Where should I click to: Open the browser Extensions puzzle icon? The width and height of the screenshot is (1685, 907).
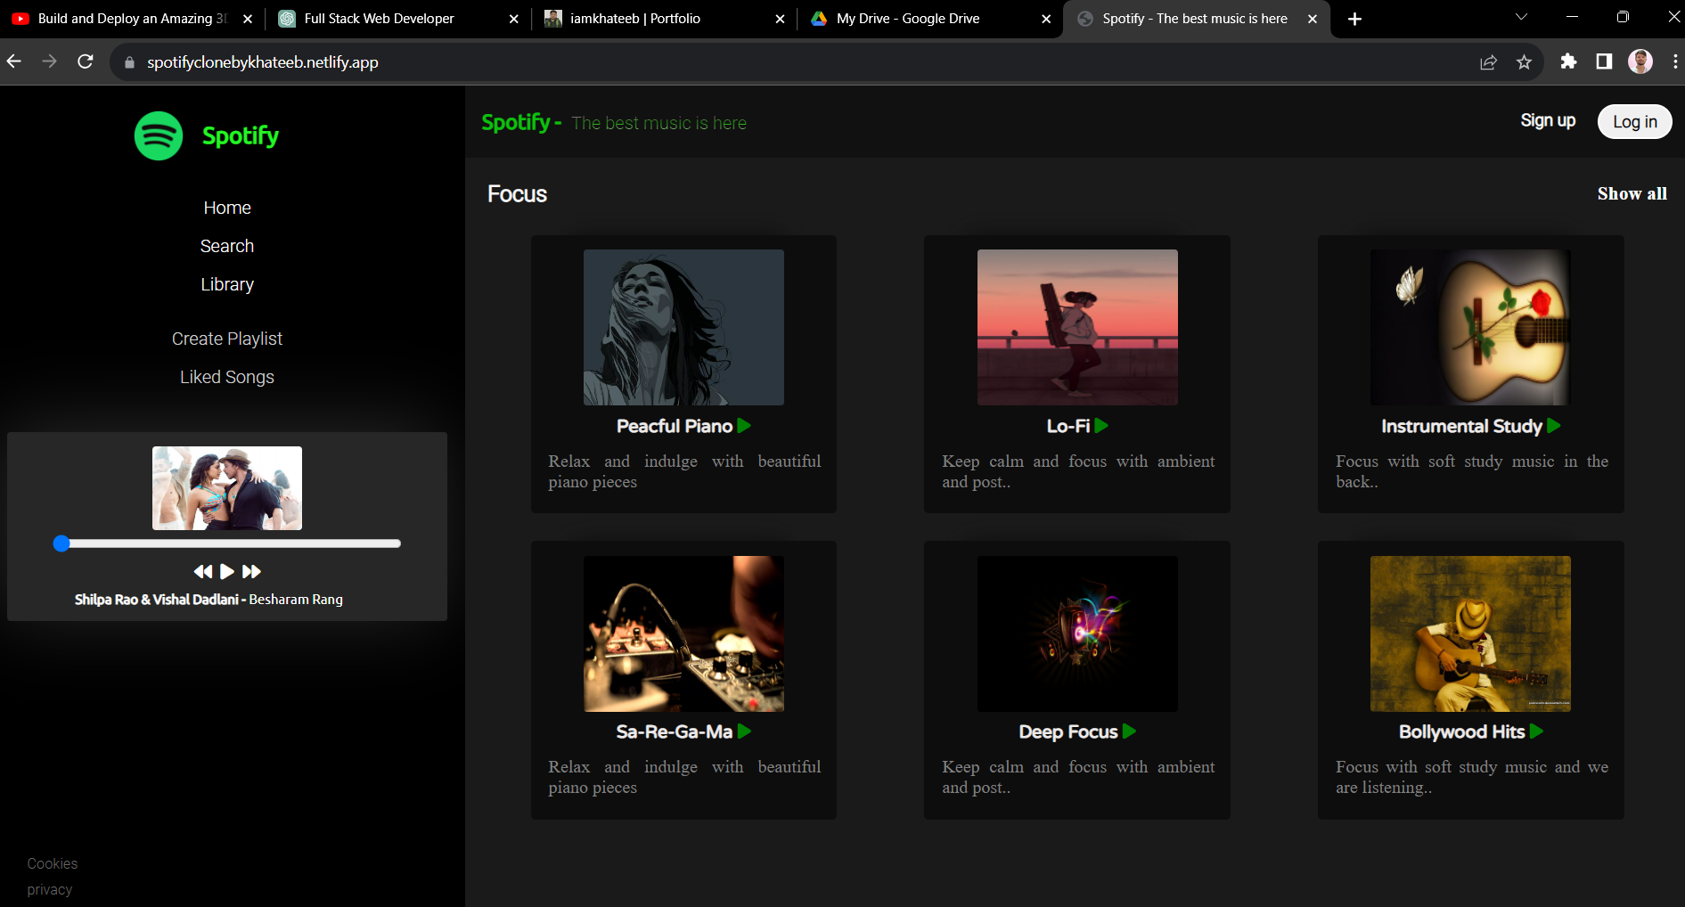pos(1568,61)
